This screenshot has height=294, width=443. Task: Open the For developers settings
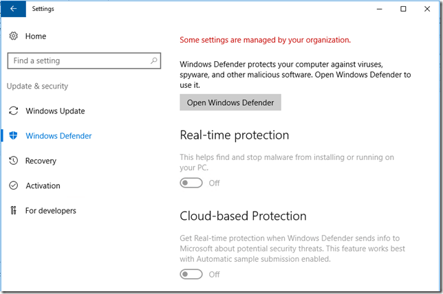(50, 211)
